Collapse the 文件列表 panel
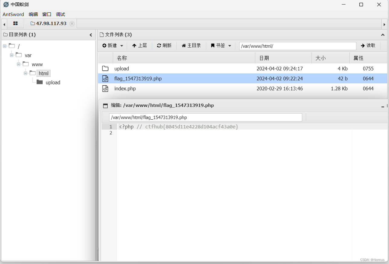The height and width of the screenshot is (264, 389). pyautogui.click(x=383, y=35)
